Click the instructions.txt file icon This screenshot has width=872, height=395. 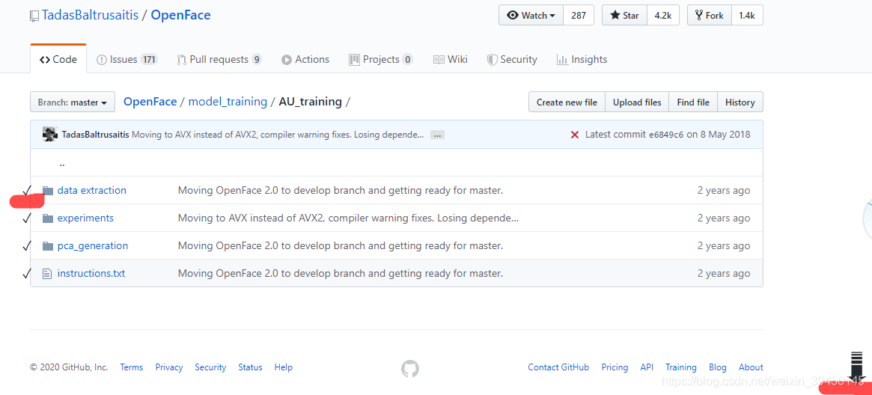pyautogui.click(x=47, y=274)
